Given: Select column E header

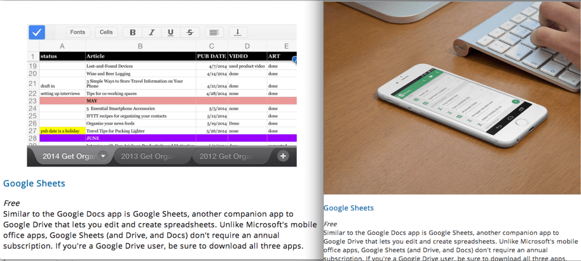Looking at the screenshot, I should [282, 46].
